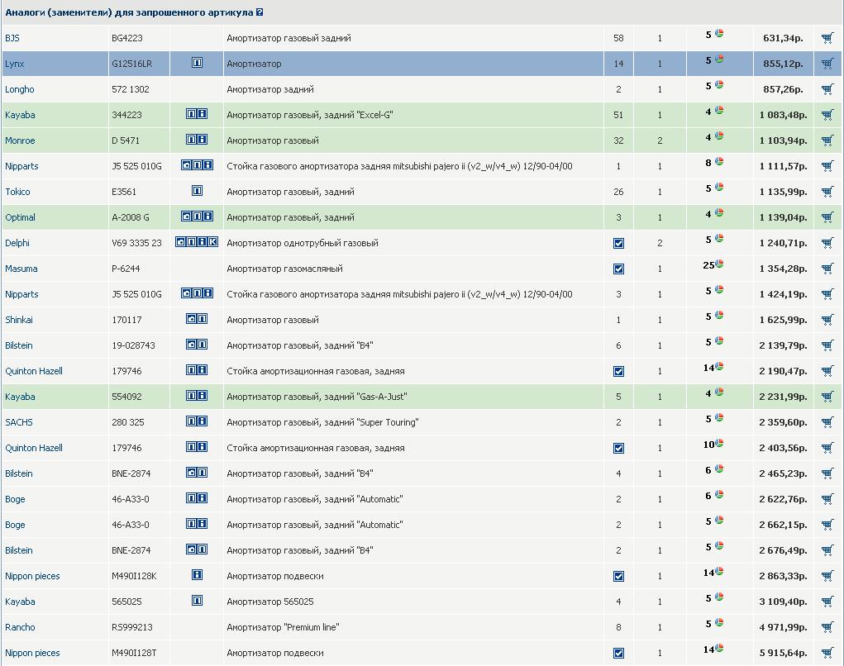Add Lynx G12516LR to the shopping cart
This screenshot has width=844, height=666.
[827, 64]
